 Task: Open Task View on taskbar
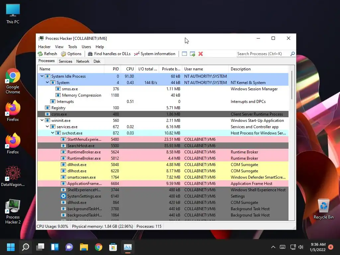[40, 247]
